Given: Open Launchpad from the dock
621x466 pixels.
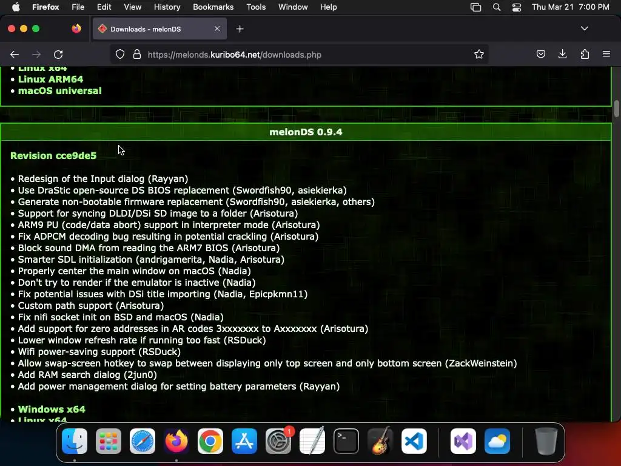Looking at the screenshot, I should coord(108,441).
